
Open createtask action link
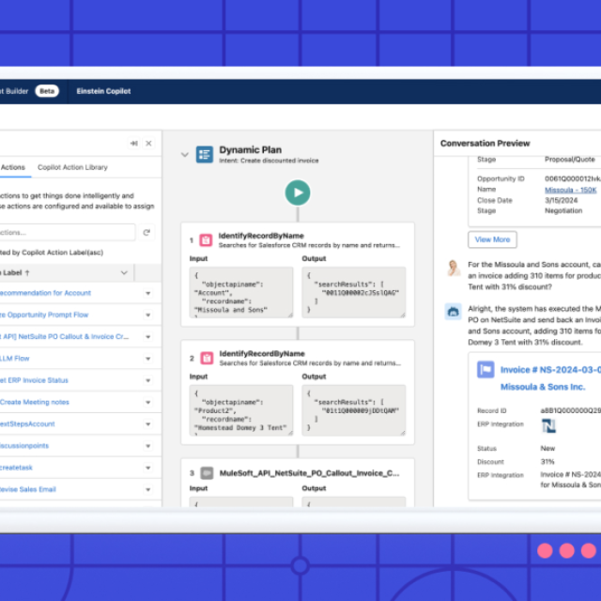coord(16,468)
